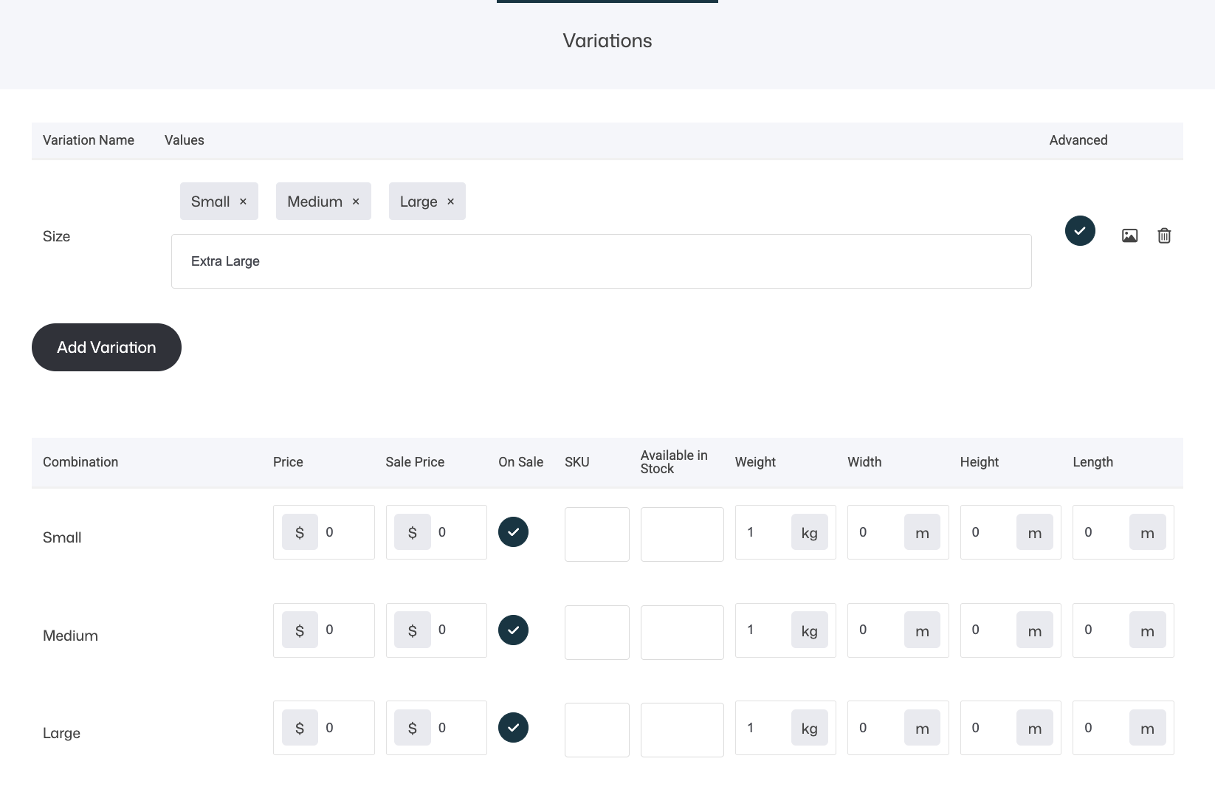Click Available in Stock field for Large
1215x812 pixels.
[682, 730]
